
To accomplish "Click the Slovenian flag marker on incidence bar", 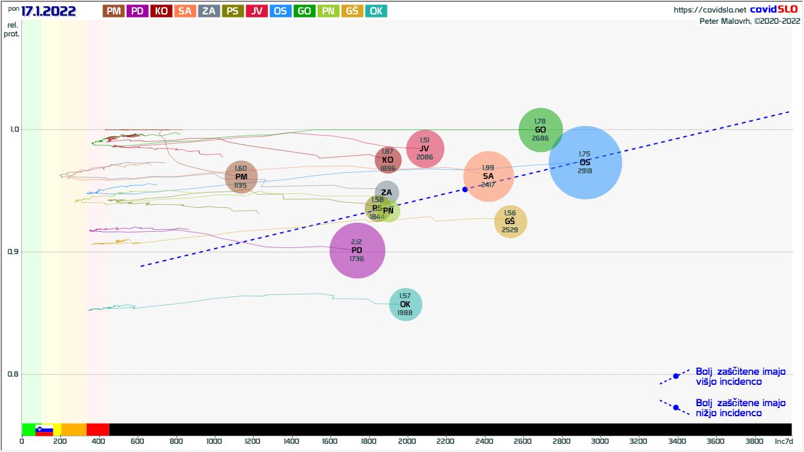I will pyautogui.click(x=44, y=430).
